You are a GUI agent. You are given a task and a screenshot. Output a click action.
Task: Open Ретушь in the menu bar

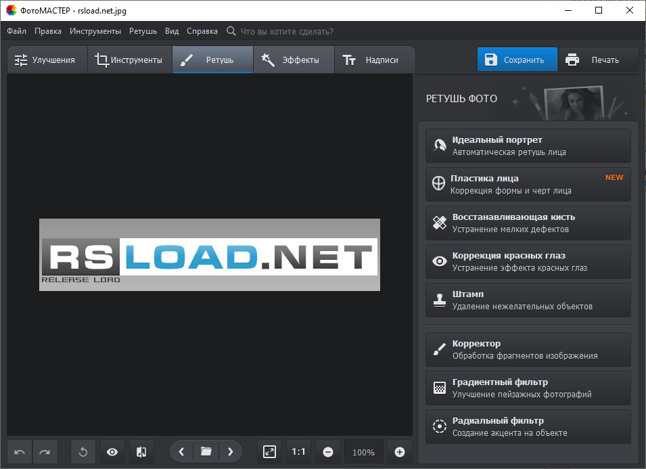pos(143,31)
